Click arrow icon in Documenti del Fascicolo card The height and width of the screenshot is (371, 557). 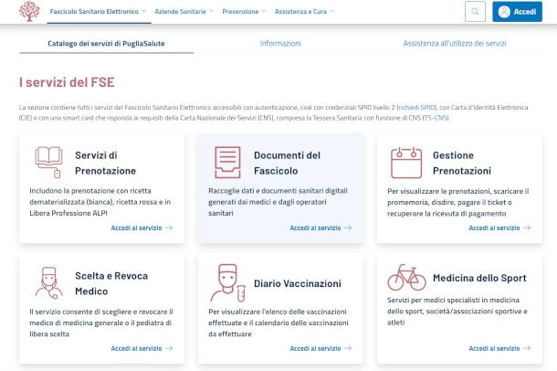coord(348,228)
